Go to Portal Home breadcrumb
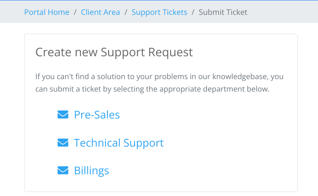 tap(47, 12)
